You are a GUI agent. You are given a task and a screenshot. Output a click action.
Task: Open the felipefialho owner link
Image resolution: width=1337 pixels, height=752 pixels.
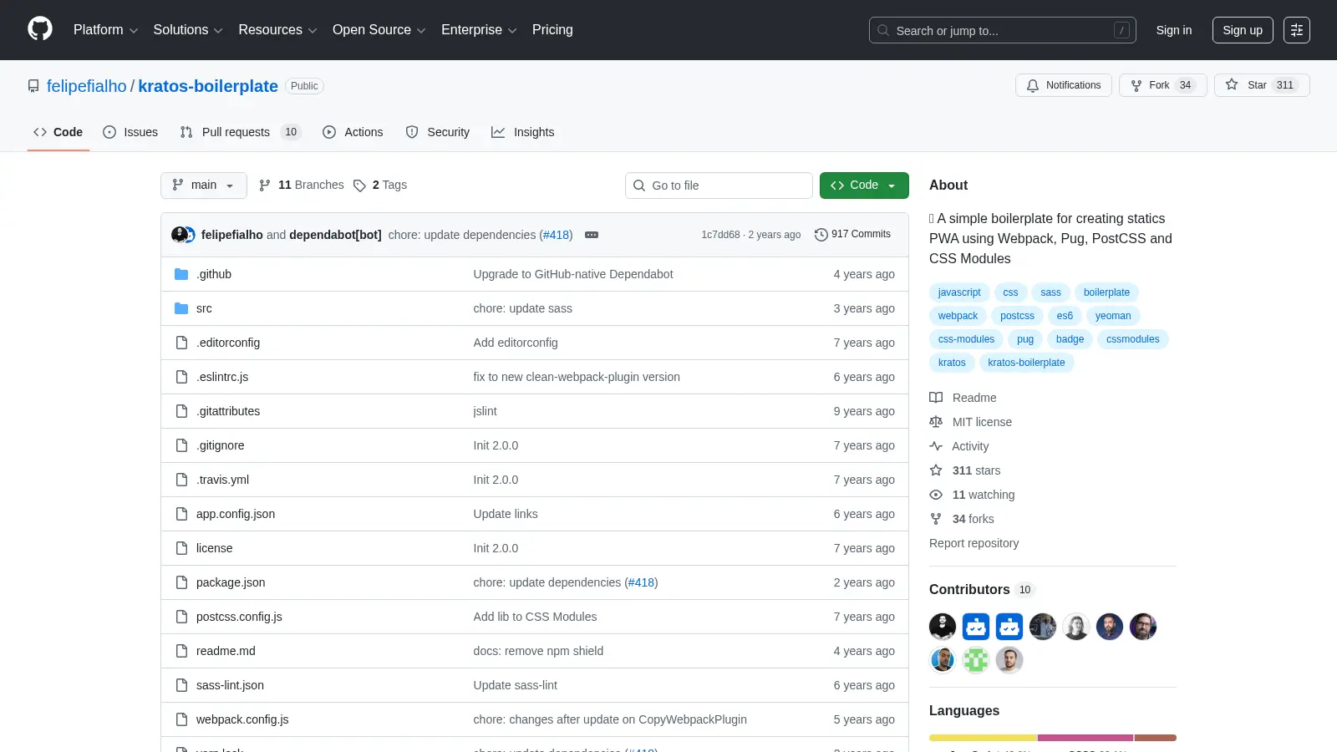[87, 86]
